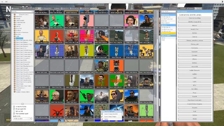
Task: Choose the orange-background Mecha toilet thumbnail
Action: [x=117, y=66]
